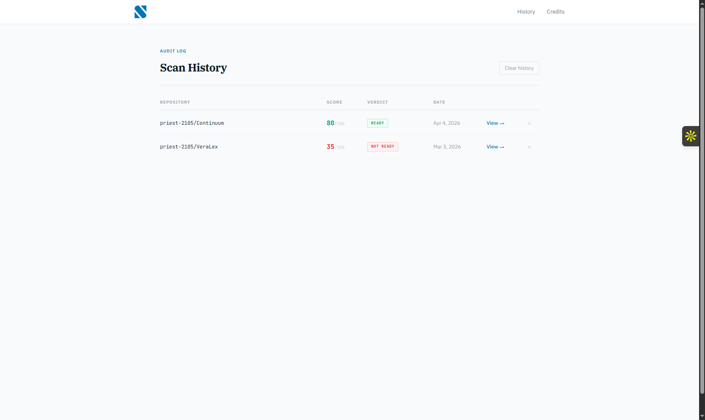Click the green 80 score value
This screenshot has height=420, width=705.
(x=330, y=123)
